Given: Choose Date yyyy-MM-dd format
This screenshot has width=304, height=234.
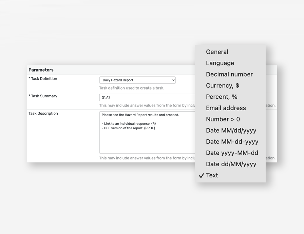Looking at the screenshot, I should 232,153.
